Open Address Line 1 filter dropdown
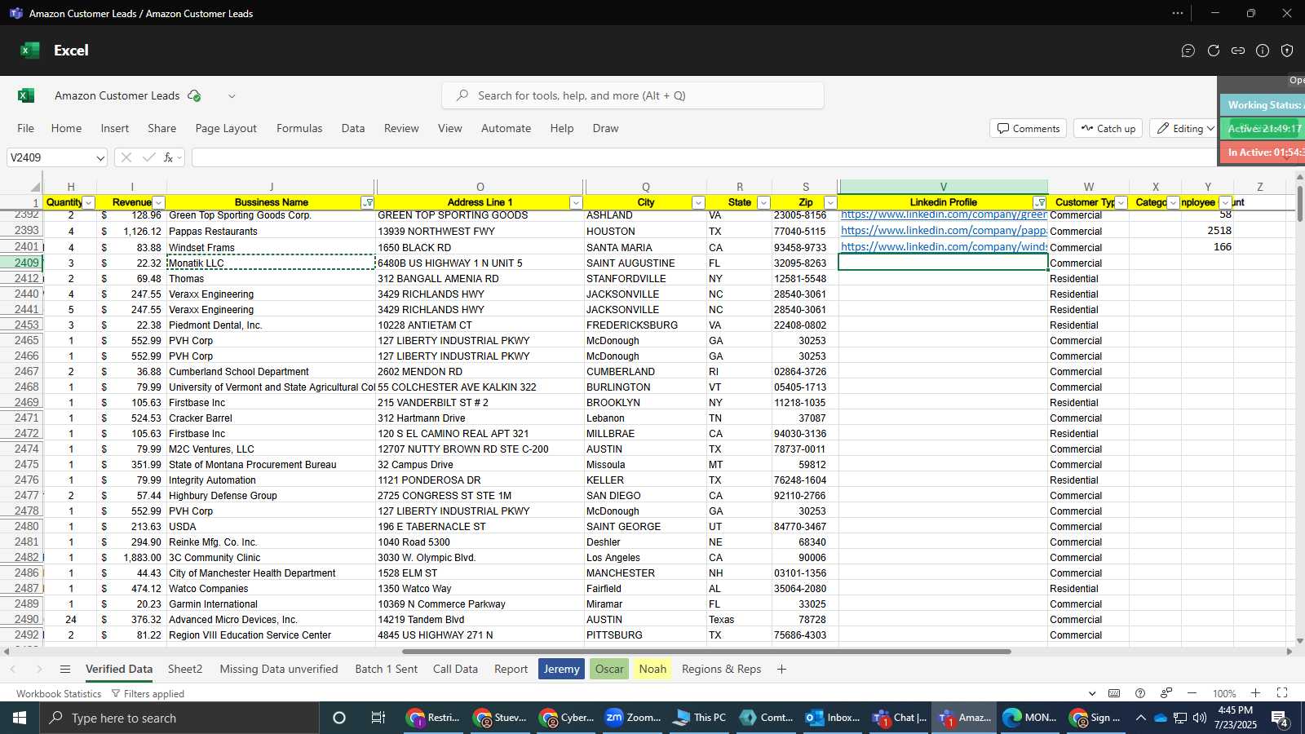Viewport: 1305px width, 734px height. 576,202
